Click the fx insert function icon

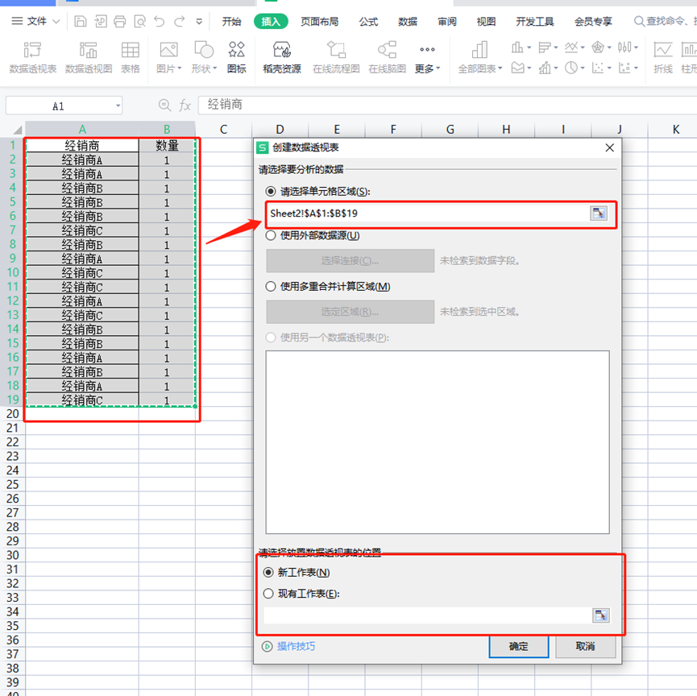click(x=185, y=106)
